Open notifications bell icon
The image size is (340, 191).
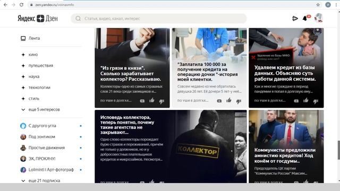305,19
